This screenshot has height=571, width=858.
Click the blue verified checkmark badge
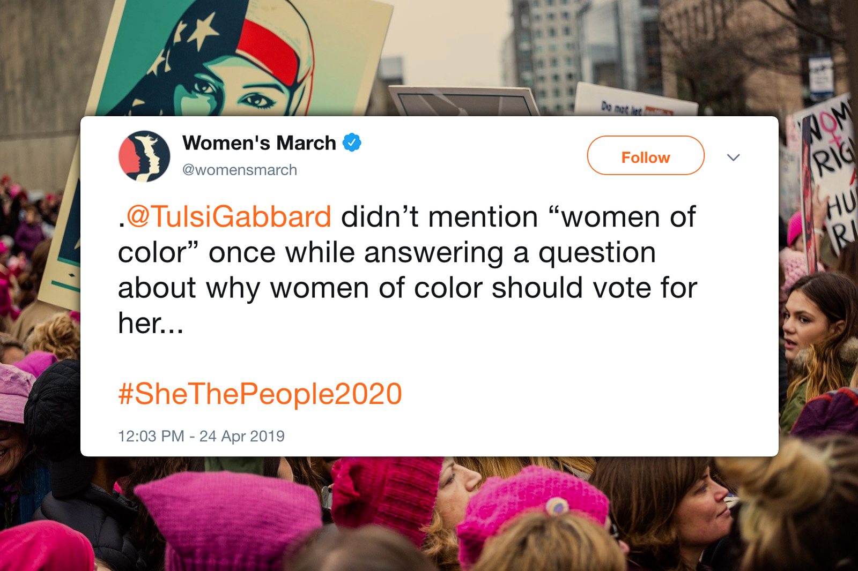click(352, 142)
